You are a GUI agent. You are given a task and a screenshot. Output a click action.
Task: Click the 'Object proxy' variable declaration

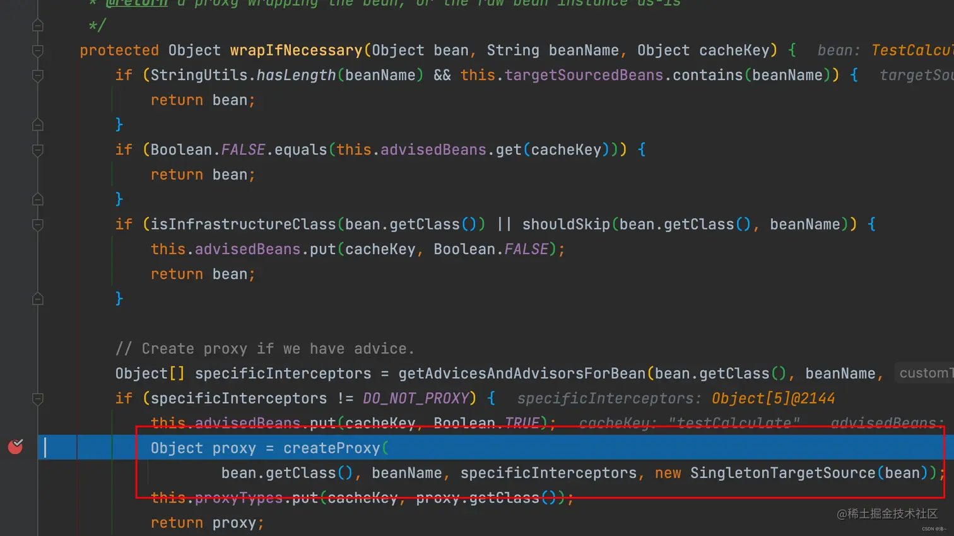[203, 448]
